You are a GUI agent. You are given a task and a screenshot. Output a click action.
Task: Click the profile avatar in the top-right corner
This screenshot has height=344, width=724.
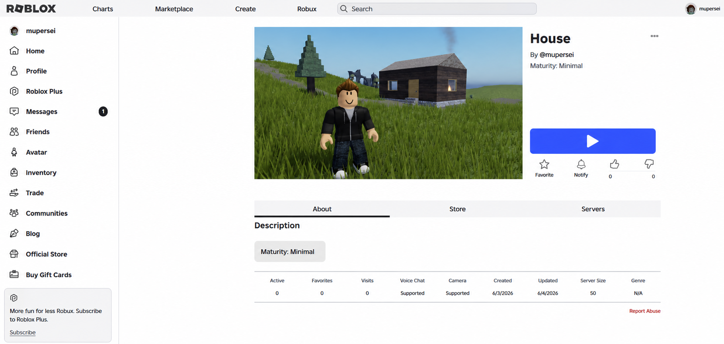691,9
